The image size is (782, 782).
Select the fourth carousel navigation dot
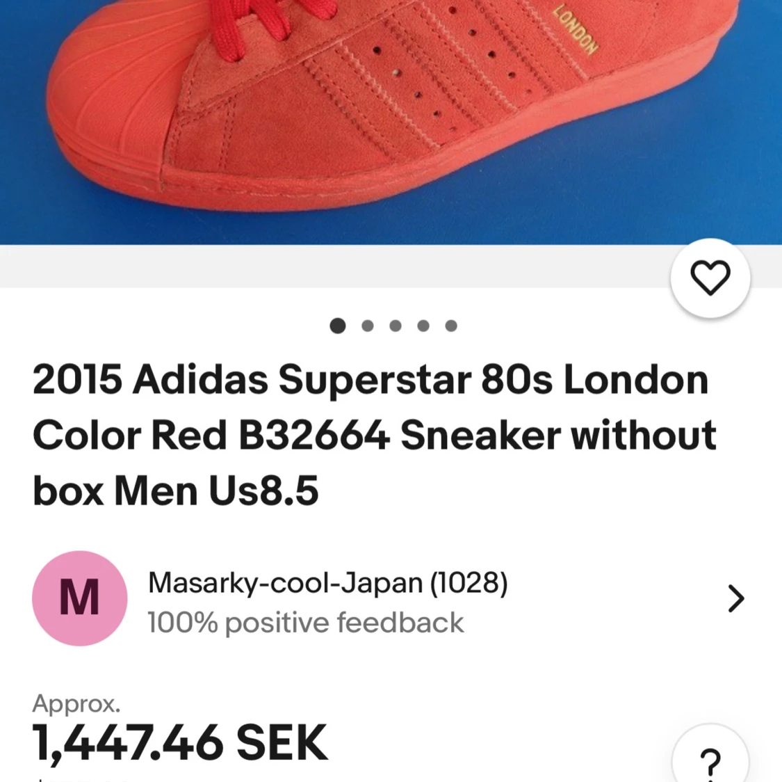[423, 326]
